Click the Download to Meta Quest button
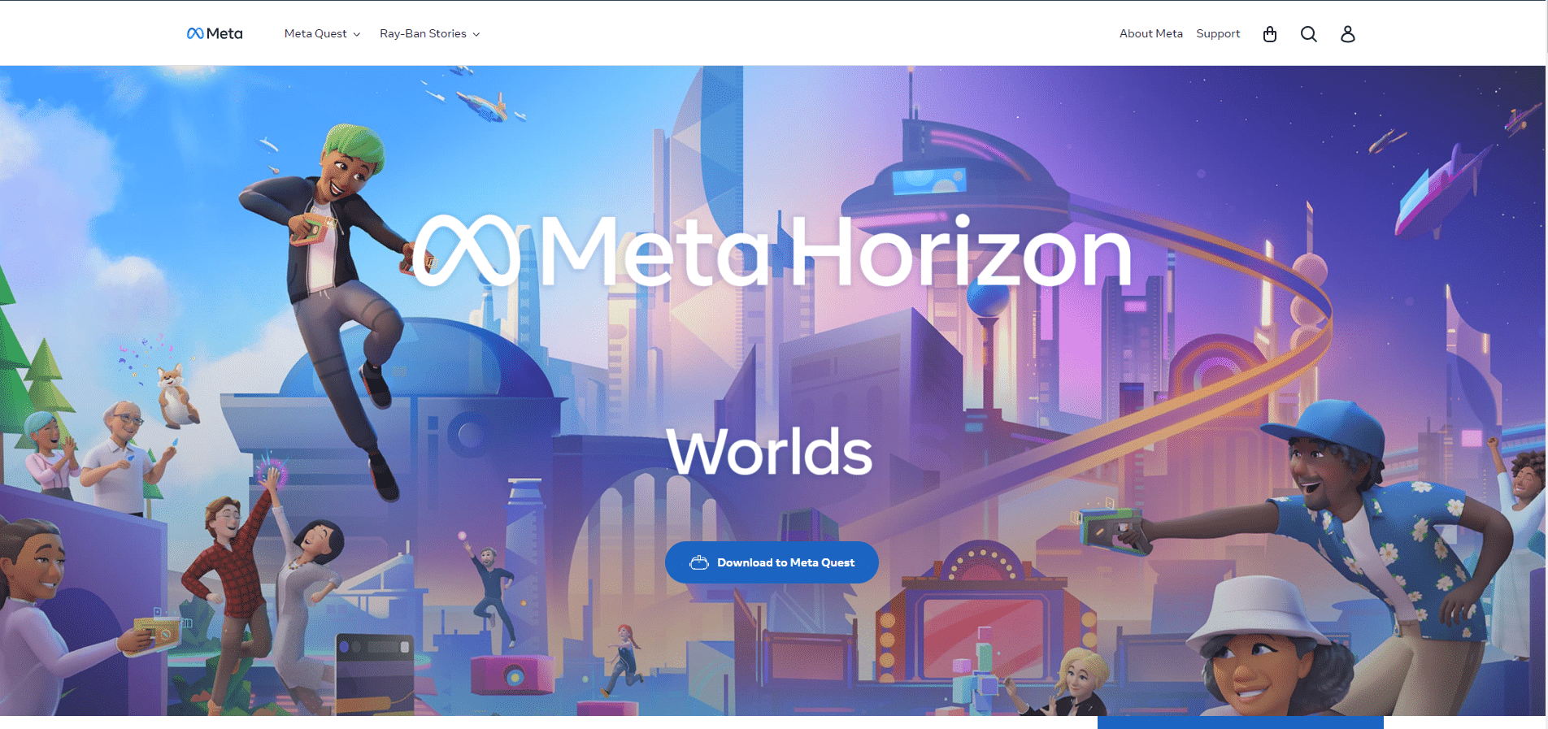1548x729 pixels. click(772, 562)
